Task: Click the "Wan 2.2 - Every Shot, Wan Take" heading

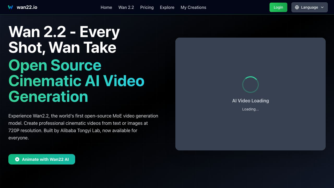Action: coord(64,40)
